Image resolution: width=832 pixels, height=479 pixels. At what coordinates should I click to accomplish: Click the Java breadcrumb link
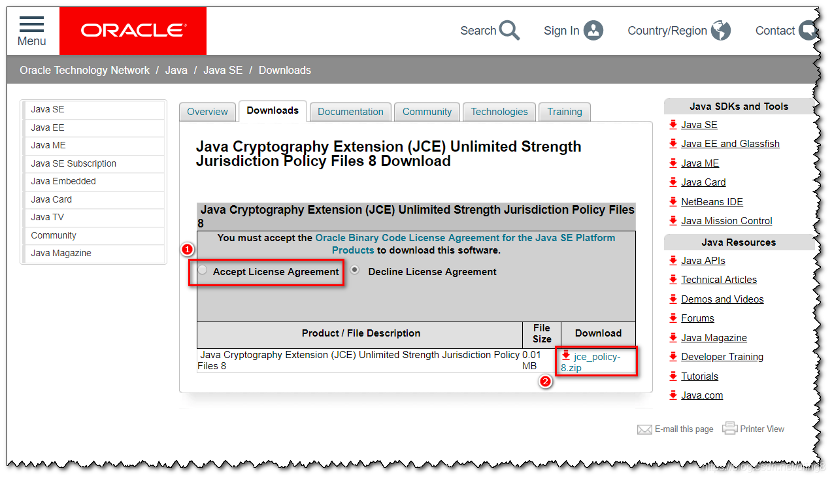tap(176, 70)
